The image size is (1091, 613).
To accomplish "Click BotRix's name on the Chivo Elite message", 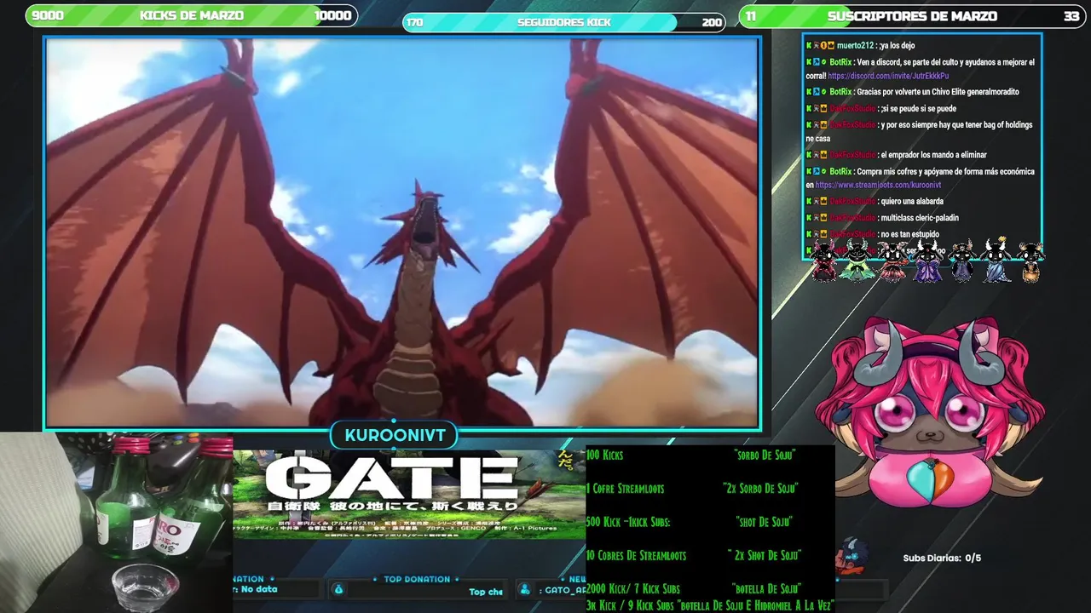I will pos(840,92).
